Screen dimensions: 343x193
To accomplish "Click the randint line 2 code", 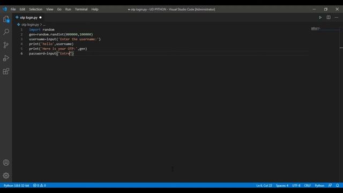I will (x=61, y=34).
